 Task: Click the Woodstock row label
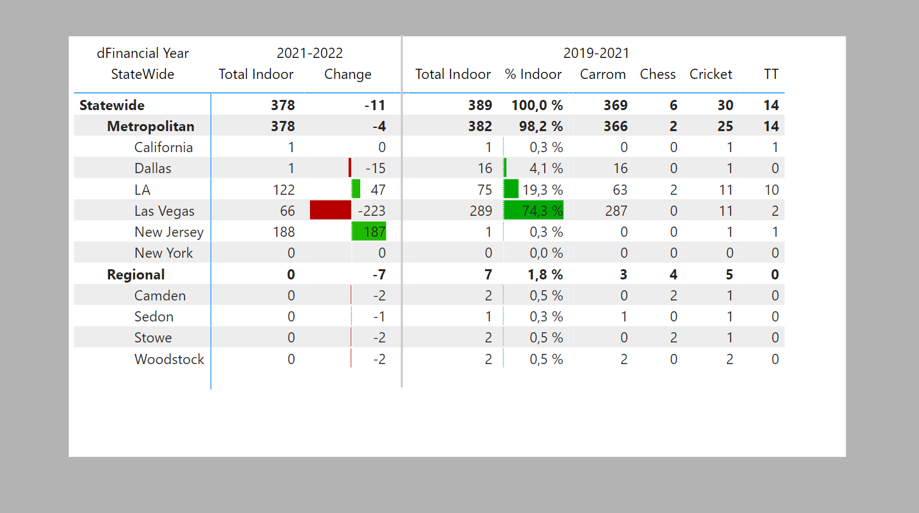pyautogui.click(x=169, y=359)
